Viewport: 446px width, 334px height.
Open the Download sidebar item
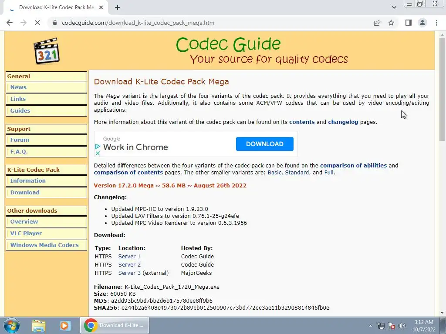[46, 193]
